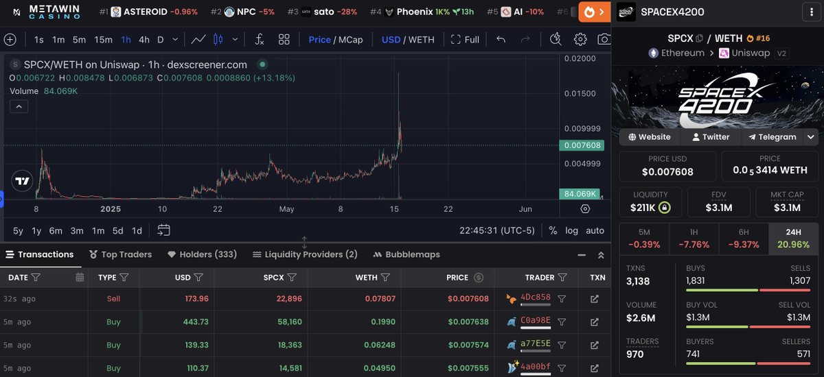Toggle percent scale on chart
The image size is (824, 377).
553,231
